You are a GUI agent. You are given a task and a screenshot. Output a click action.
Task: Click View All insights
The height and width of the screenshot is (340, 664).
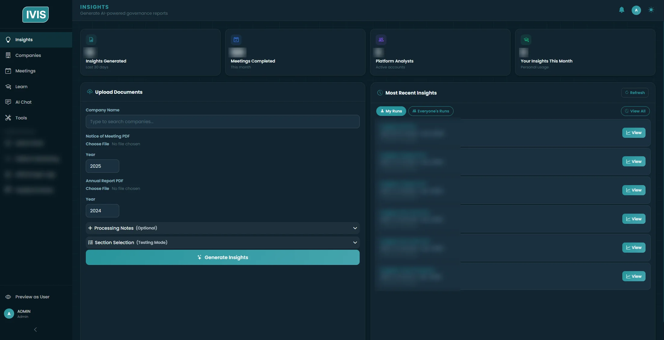[635, 111]
